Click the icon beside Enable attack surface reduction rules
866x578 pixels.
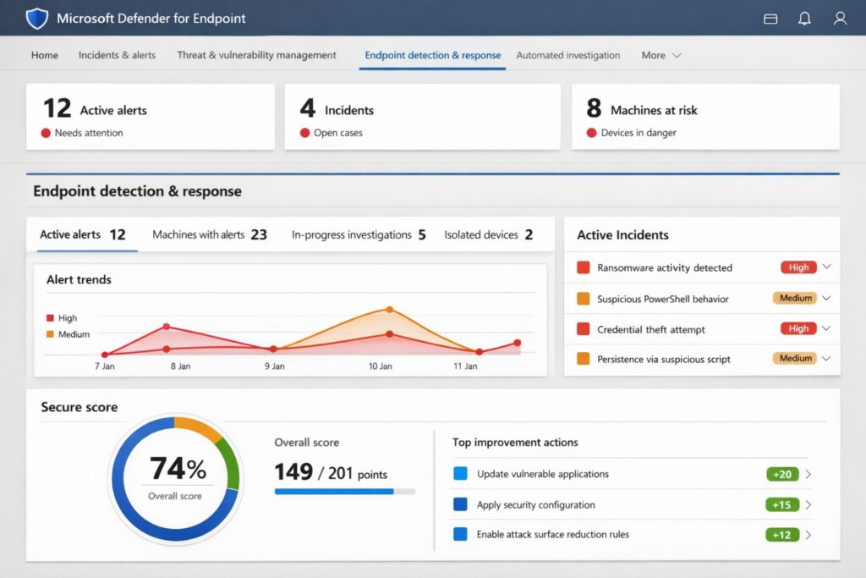(x=461, y=535)
